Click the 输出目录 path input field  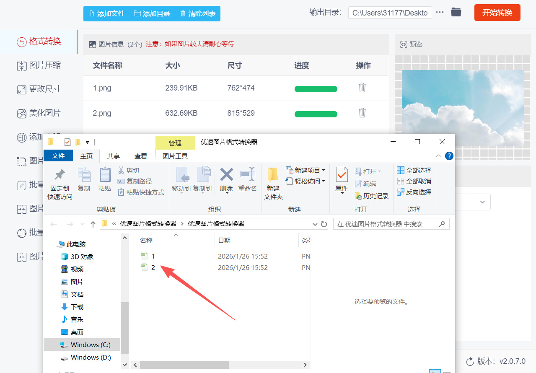390,13
